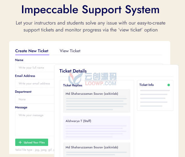185x157 pixels.
Task: Focus the full name input field
Action: pos(35,68)
